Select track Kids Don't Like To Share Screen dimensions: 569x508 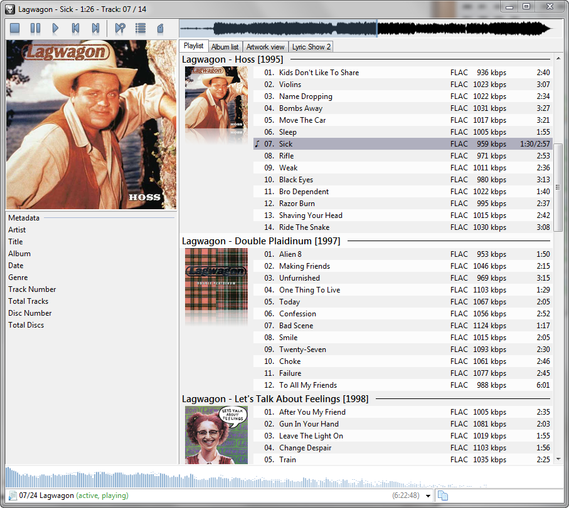(x=403, y=73)
